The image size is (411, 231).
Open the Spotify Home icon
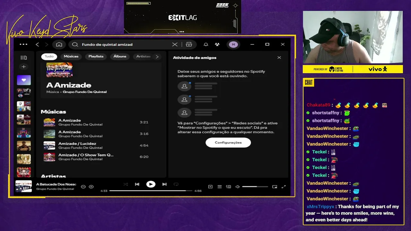[x=59, y=45]
